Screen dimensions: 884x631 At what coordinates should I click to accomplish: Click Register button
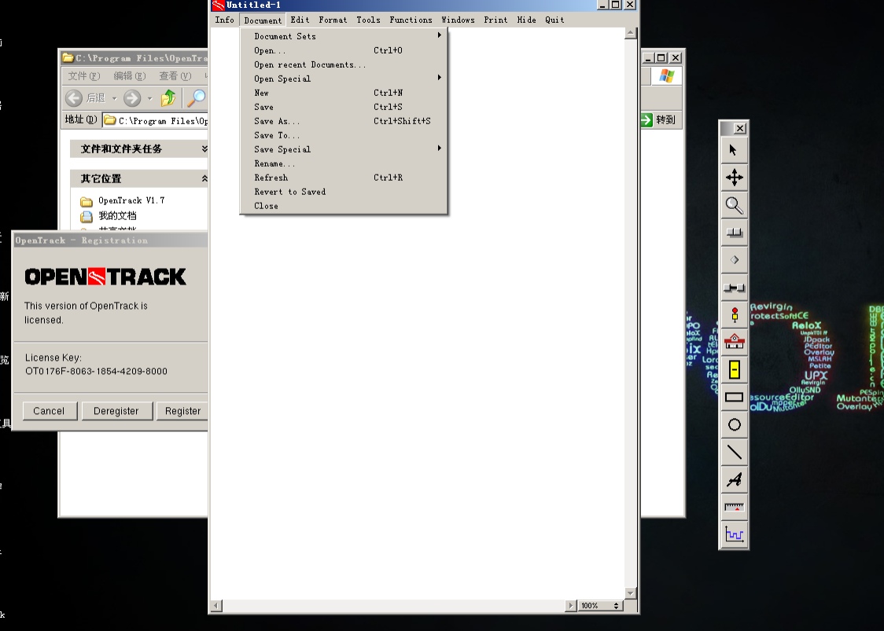click(x=182, y=411)
